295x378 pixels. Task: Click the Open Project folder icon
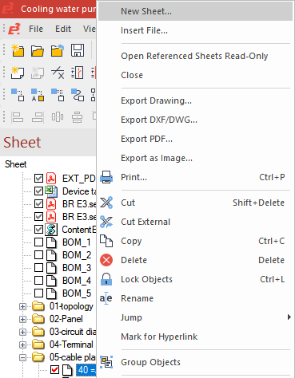38,50
